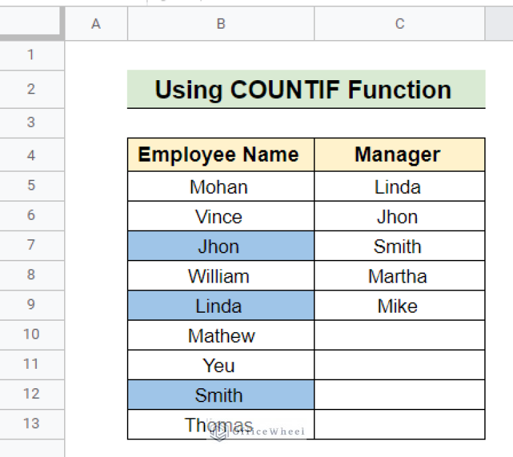Viewport: 513px width, 457px height.
Task: Select row 12 header
Action: [31, 394]
